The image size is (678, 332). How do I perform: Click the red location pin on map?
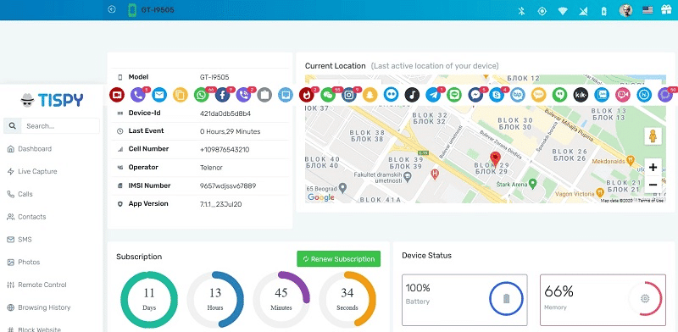[x=495, y=159]
